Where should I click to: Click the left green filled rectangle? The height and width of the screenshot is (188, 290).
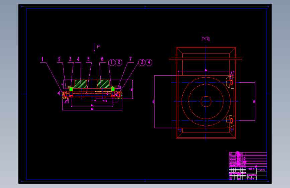coord(71,89)
